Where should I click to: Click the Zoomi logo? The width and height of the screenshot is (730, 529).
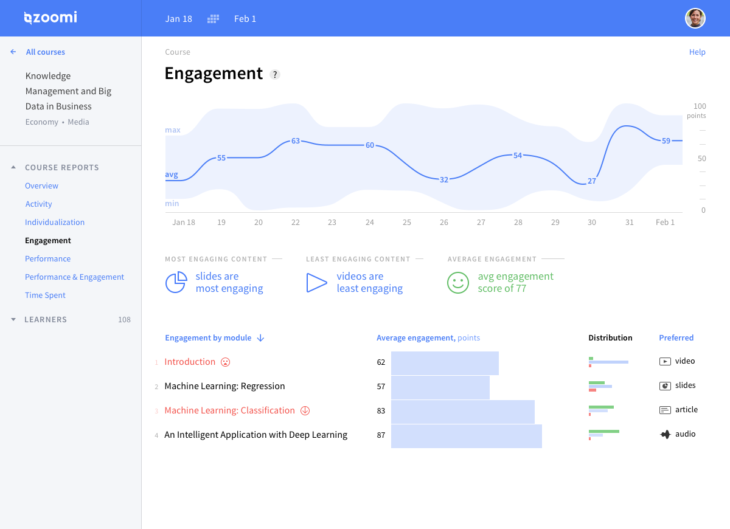(50, 18)
